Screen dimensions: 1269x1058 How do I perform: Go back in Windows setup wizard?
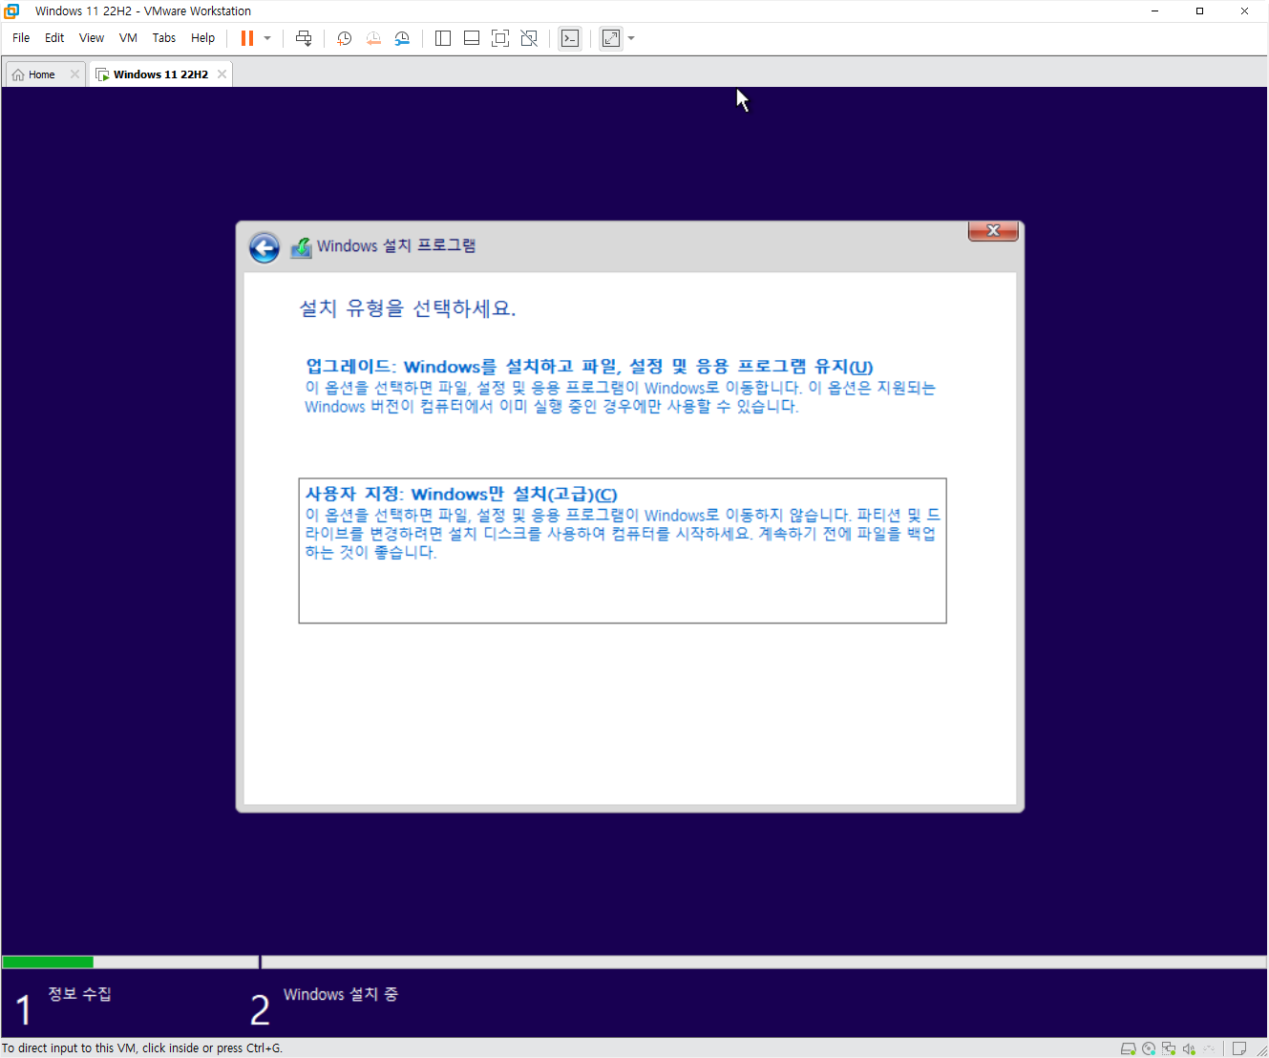(x=264, y=247)
